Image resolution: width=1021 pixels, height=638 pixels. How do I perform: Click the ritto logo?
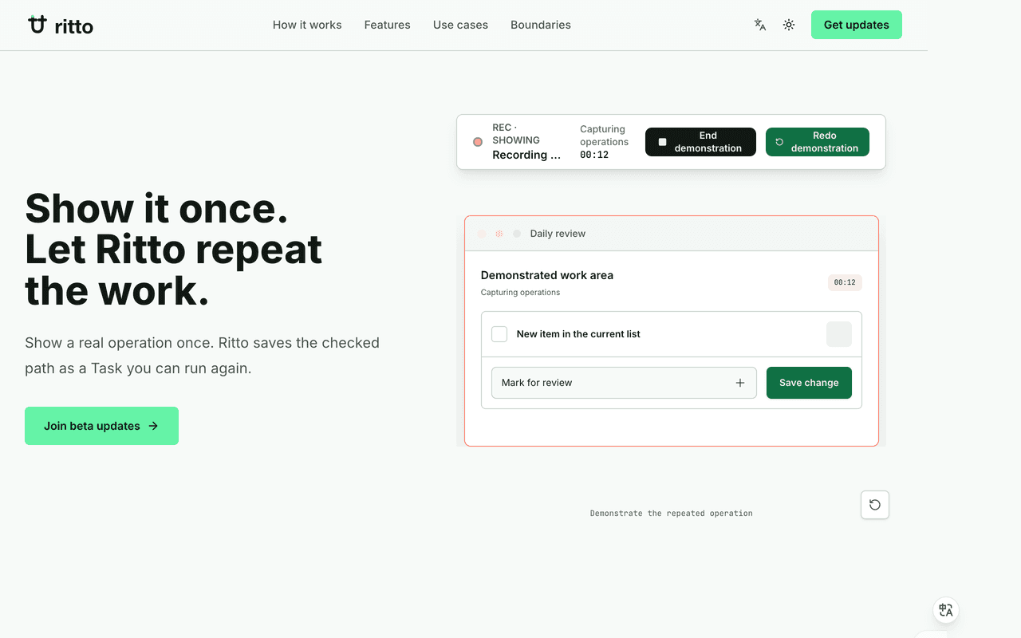(60, 26)
